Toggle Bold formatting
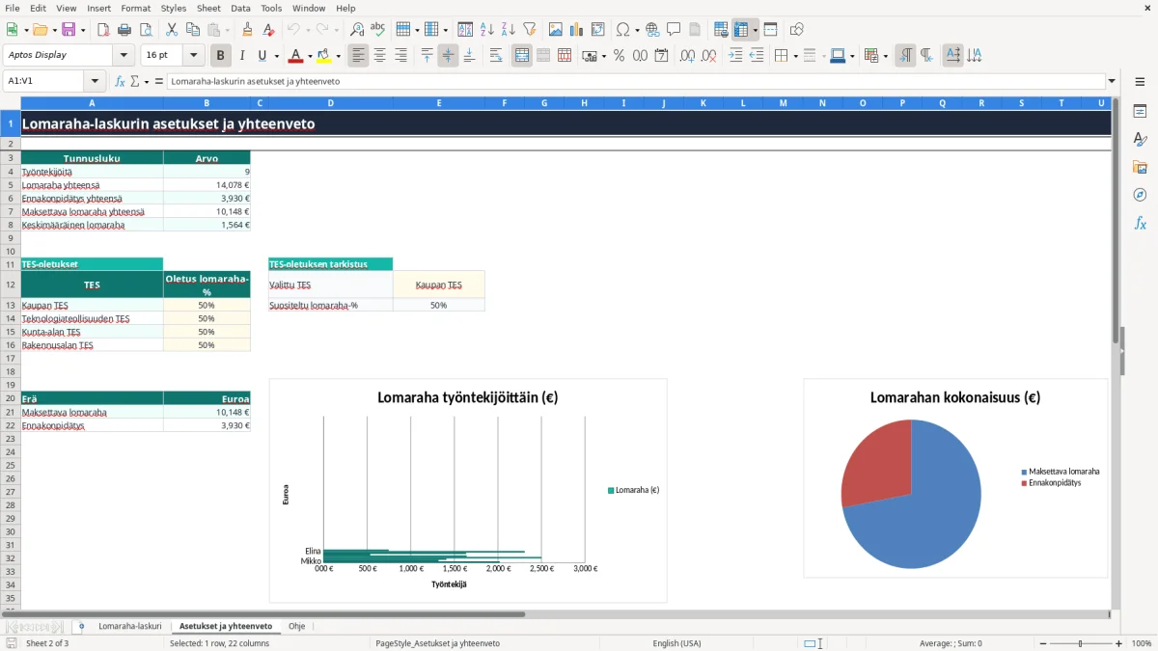This screenshot has width=1158, height=651. [x=221, y=56]
